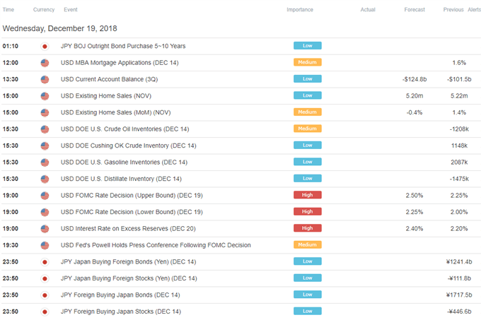Open USD Existing Home Sales (NOV) event
This screenshot has width=481, height=320.
[x=106, y=96]
